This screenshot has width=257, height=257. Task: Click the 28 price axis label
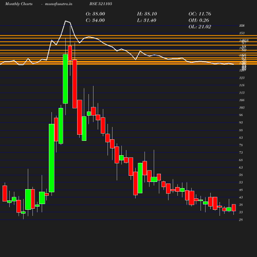point(241,220)
